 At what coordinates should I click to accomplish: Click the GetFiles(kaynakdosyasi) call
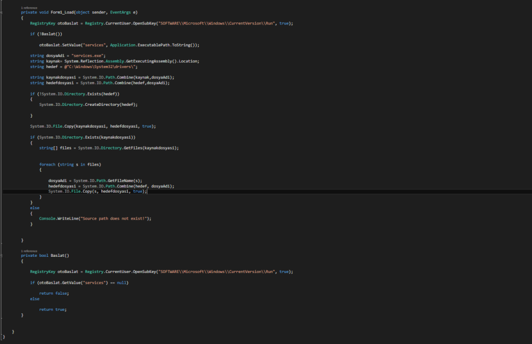coord(150,148)
